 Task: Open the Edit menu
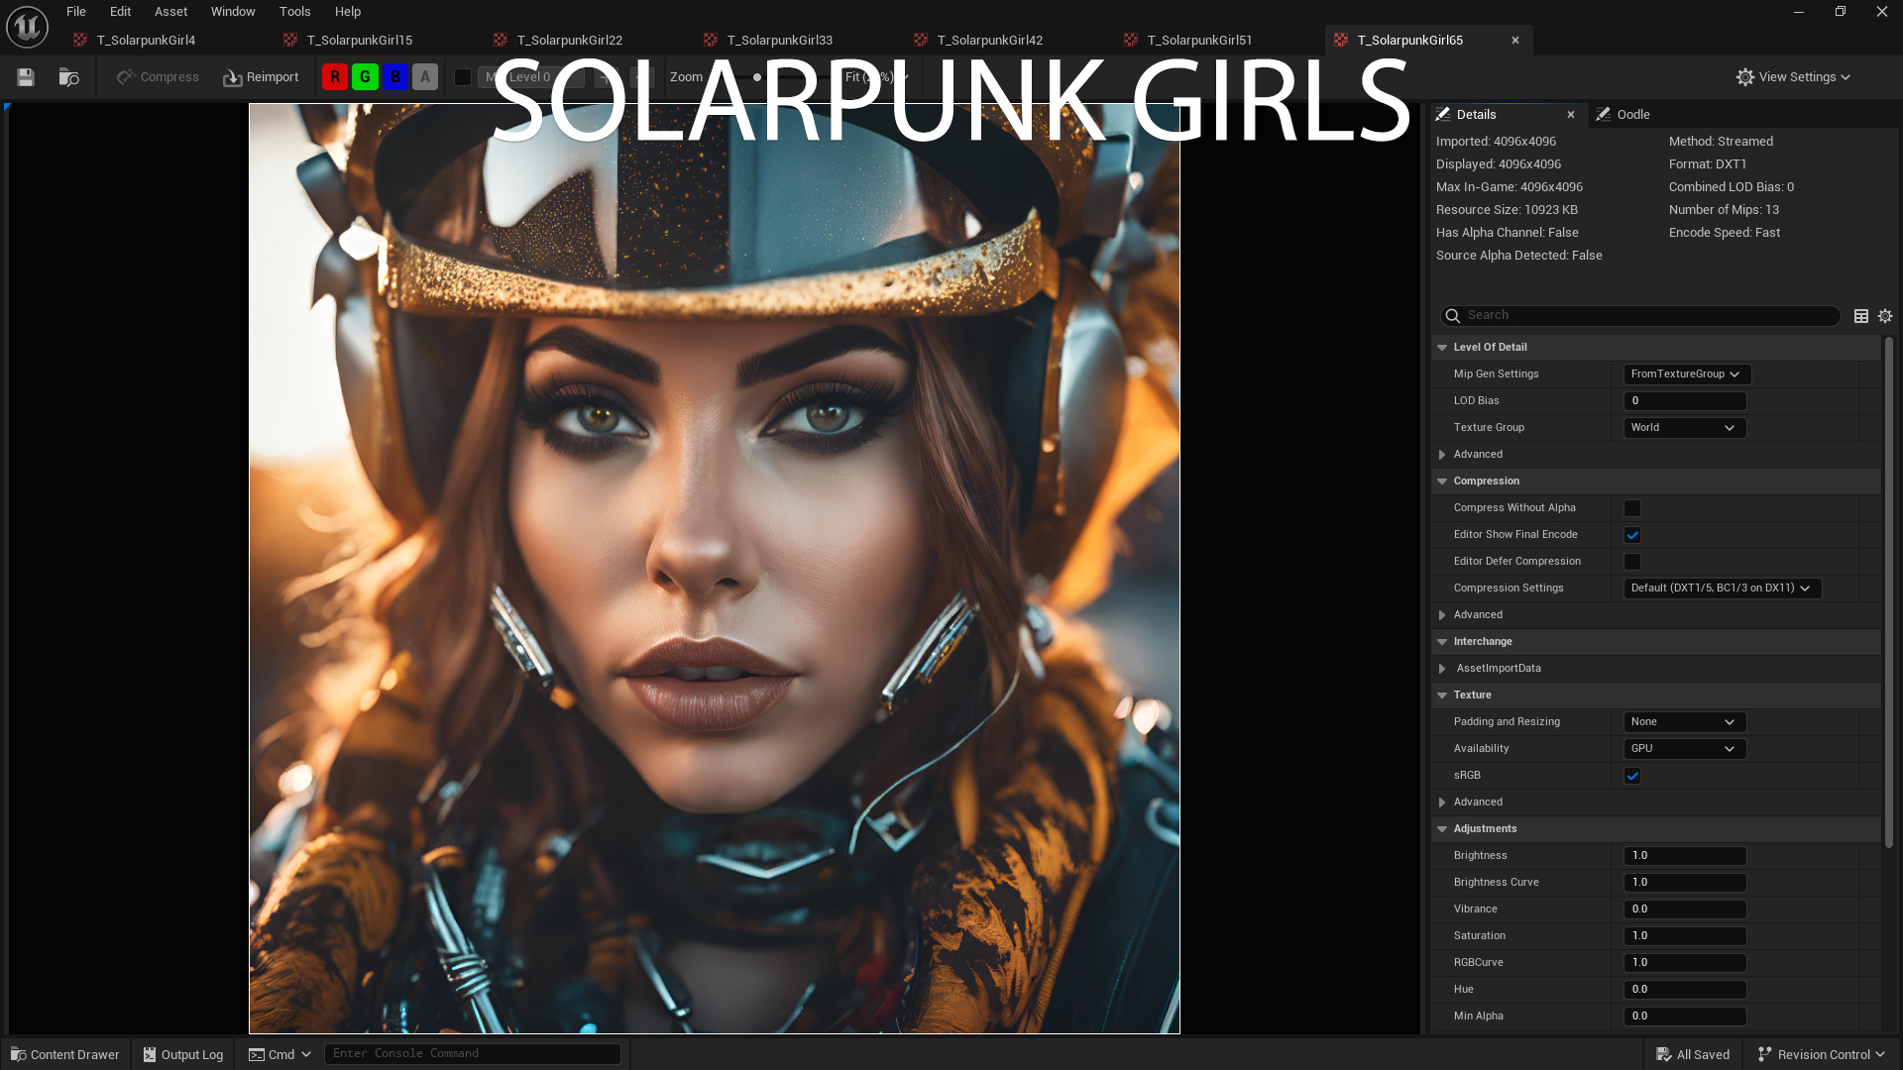[x=120, y=12]
